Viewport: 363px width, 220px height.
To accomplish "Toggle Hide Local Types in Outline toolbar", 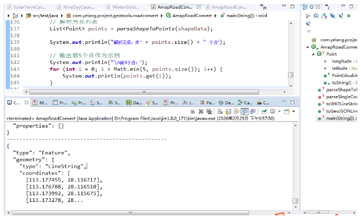I will pos(308,24).
